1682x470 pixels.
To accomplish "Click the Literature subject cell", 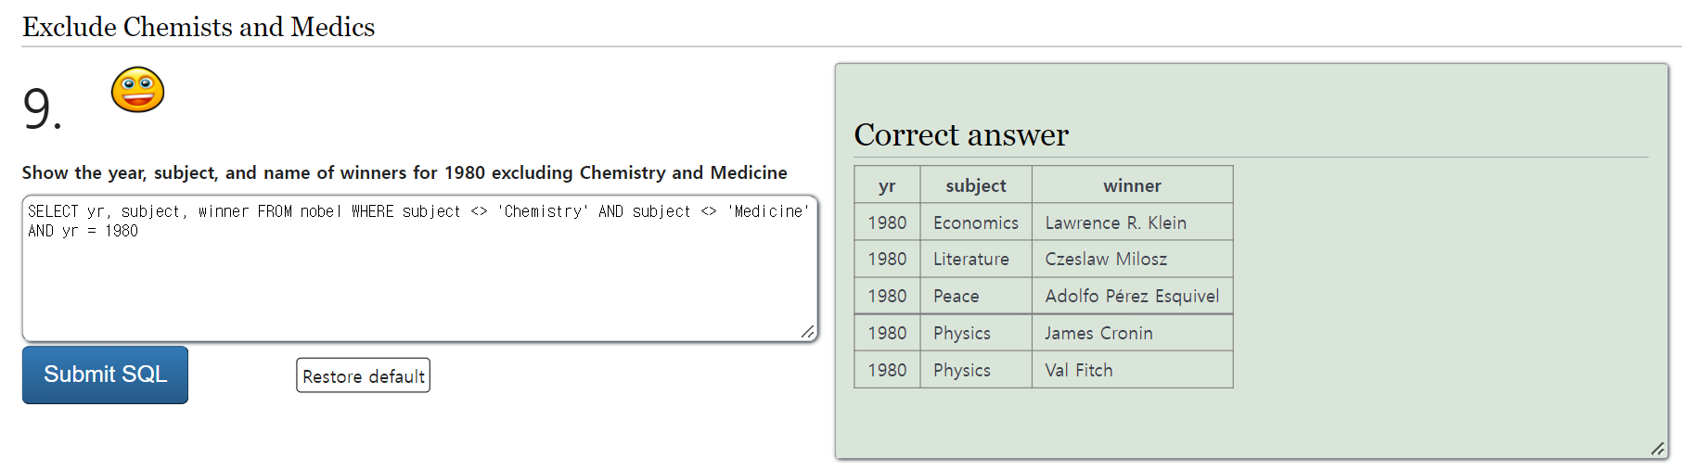I will point(970,260).
